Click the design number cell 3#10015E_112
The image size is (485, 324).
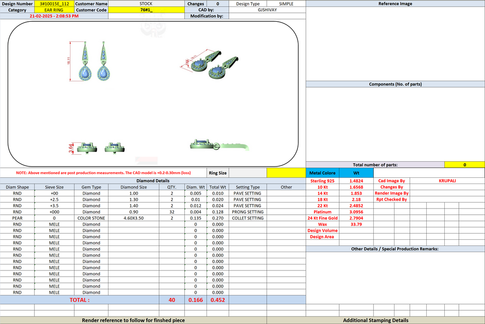[x=54, y=4]
